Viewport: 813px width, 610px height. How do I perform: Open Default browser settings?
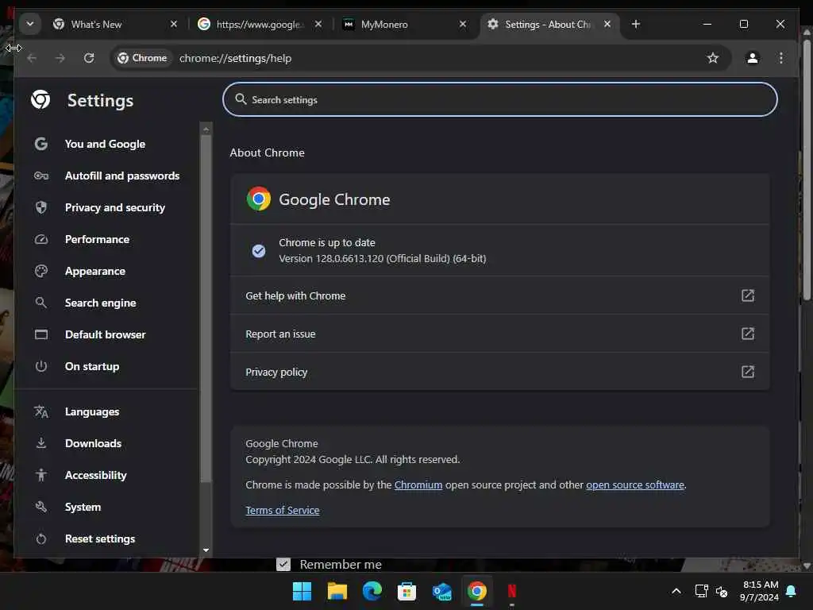(105, 334)
